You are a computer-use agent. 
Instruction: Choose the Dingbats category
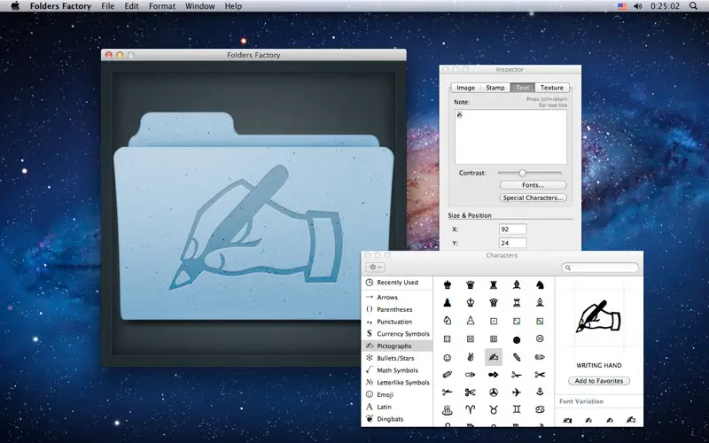pos(397,419)
